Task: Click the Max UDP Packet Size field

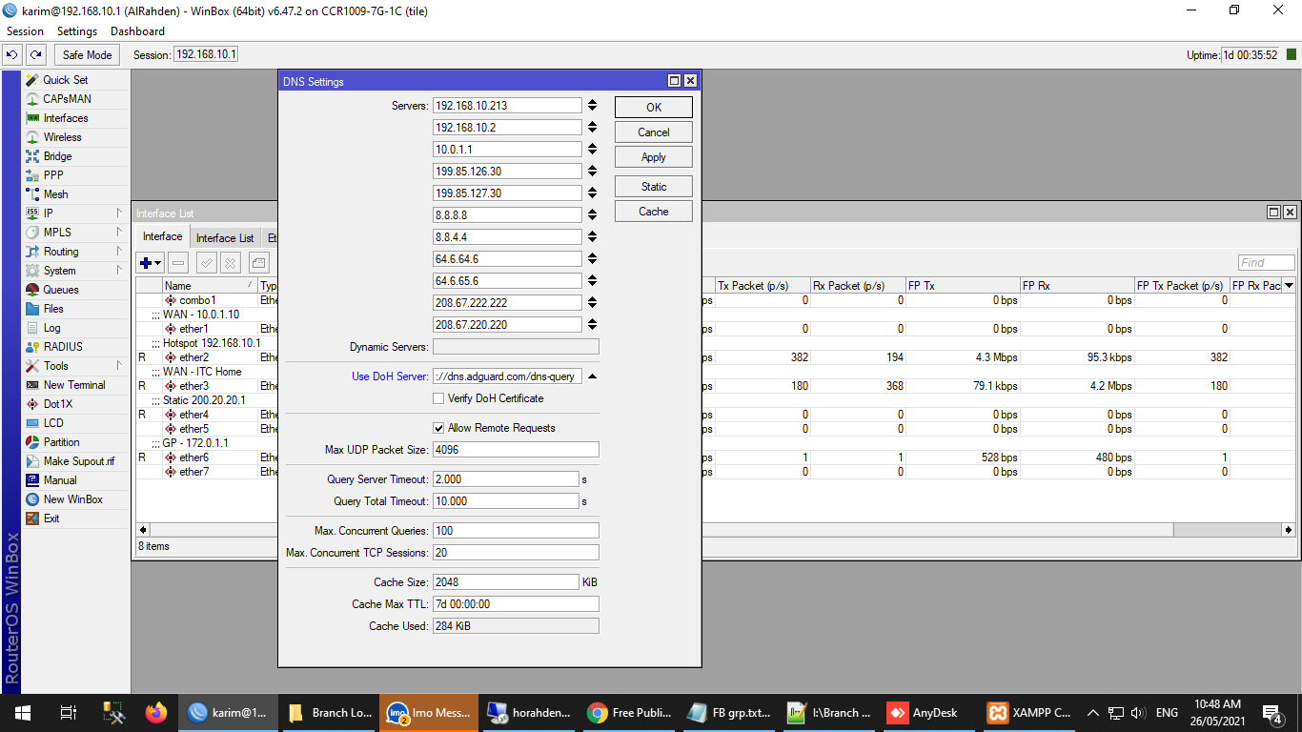Action: coord(516,450)
